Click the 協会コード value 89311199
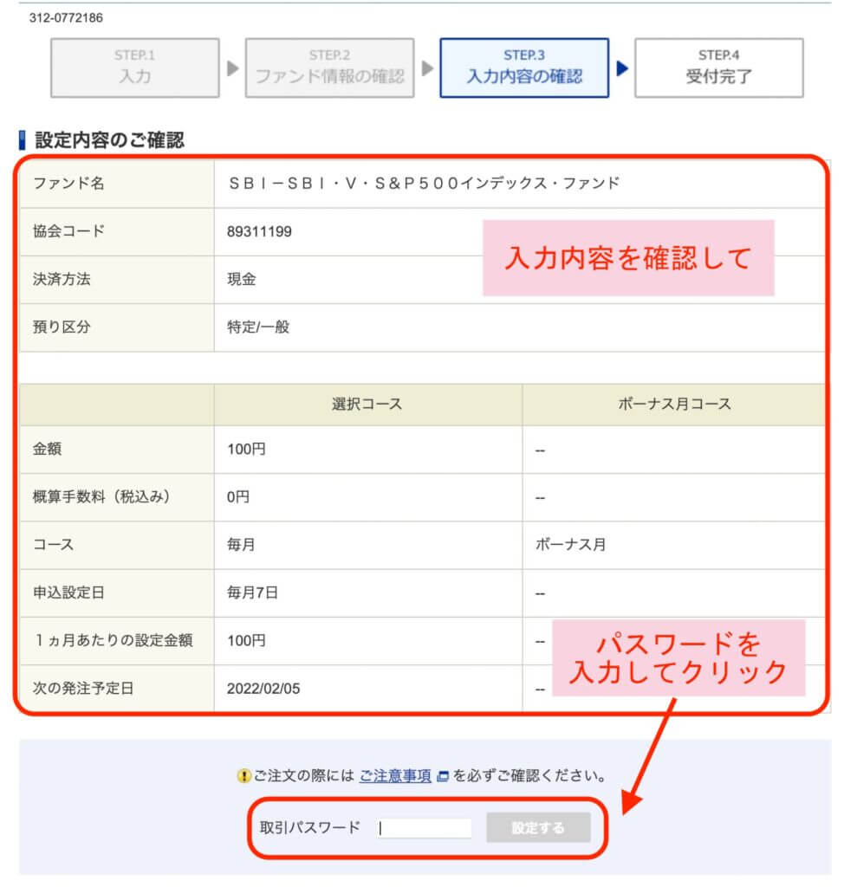The width and height of the screenshot is (857, 887). (x=259, y=231)
